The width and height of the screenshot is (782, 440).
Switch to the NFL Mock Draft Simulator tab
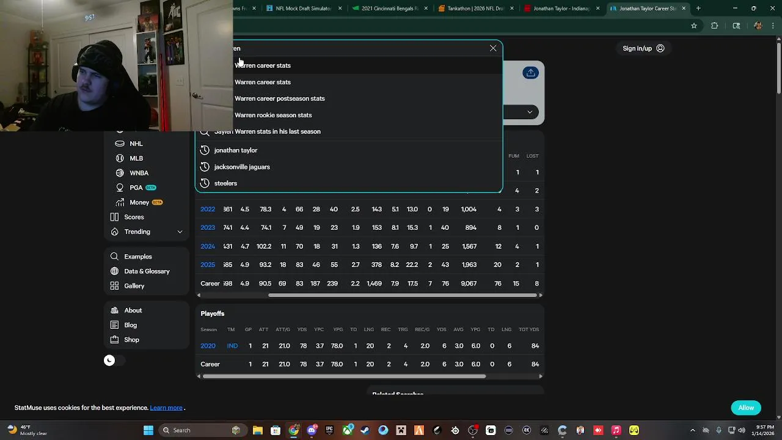click(304, 9)
